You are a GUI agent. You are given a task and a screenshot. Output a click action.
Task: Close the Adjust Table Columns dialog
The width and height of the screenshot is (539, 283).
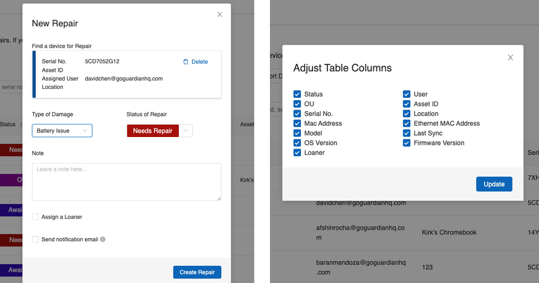pyautogui.click(x=510, y=57)
